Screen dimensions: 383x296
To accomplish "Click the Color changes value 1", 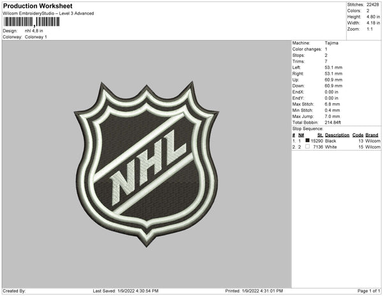I will 326,49.
